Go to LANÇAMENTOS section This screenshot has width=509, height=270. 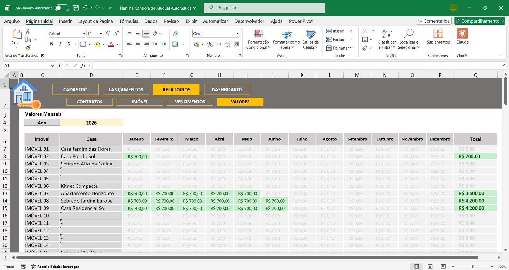[x=126, y=90]
